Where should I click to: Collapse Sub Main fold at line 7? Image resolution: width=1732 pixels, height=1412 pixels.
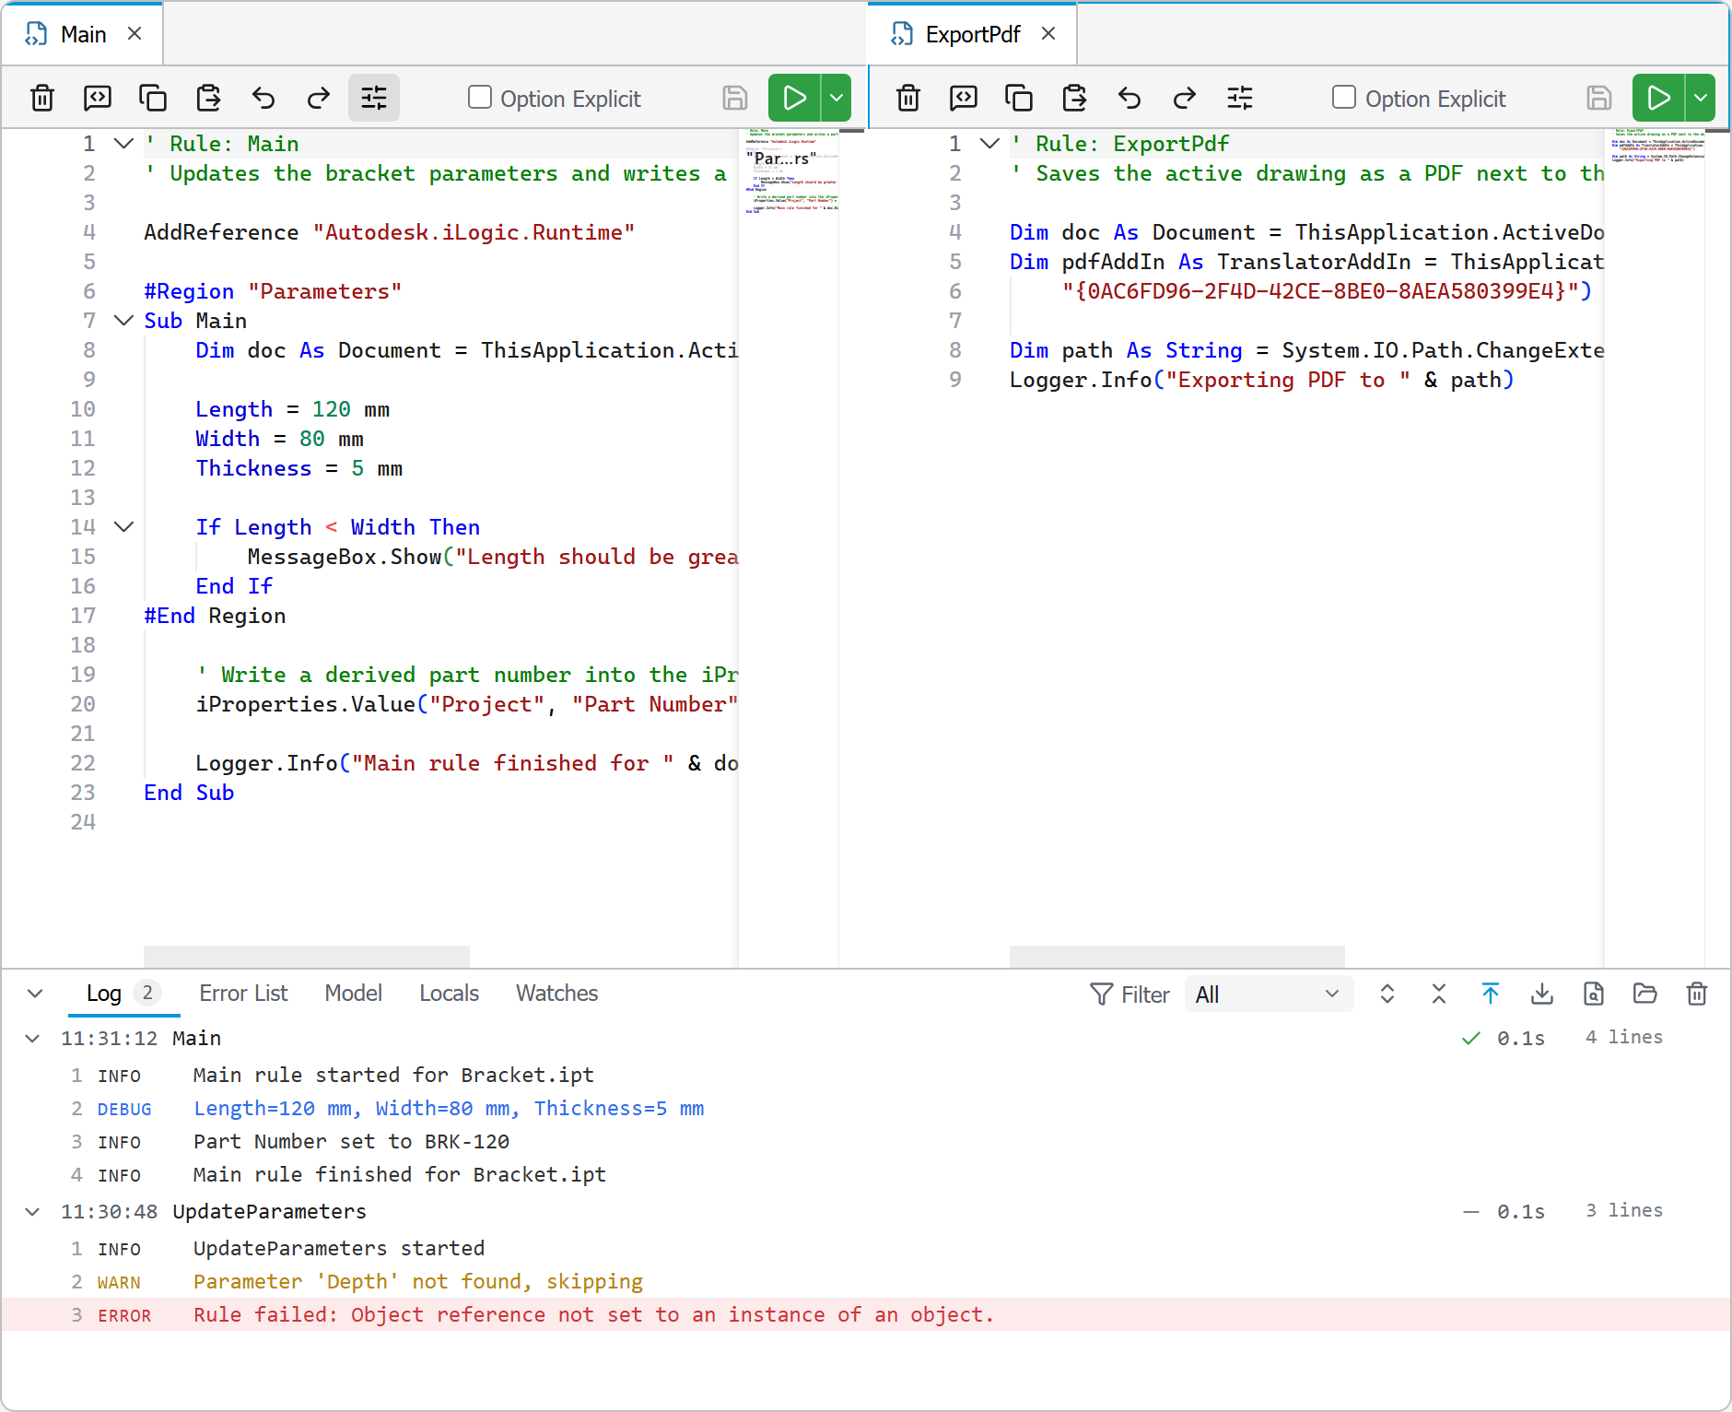coord(123,321)
